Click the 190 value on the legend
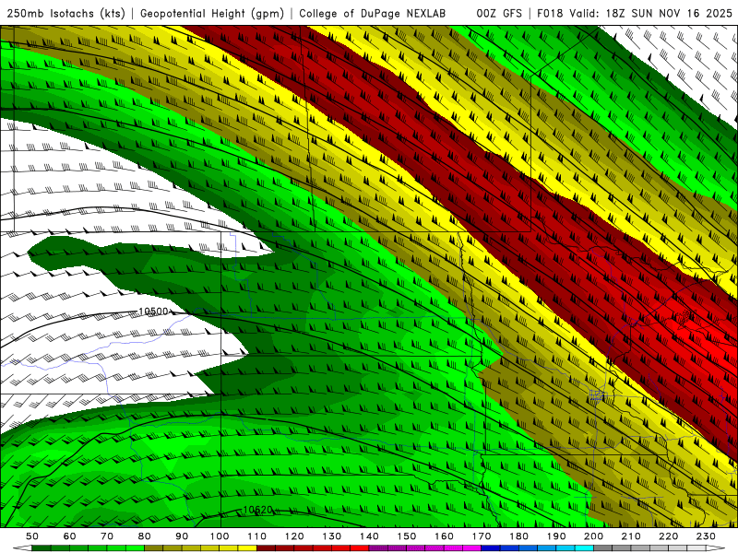Screen dimensions: 738x553 coord(556,536)
